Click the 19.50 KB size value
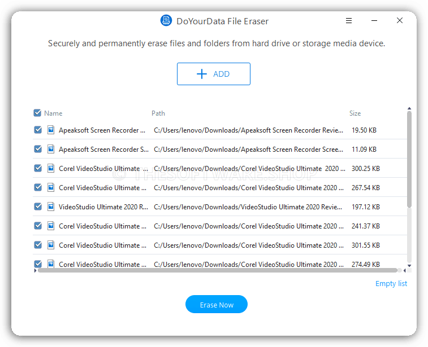 tap(364, 130)
